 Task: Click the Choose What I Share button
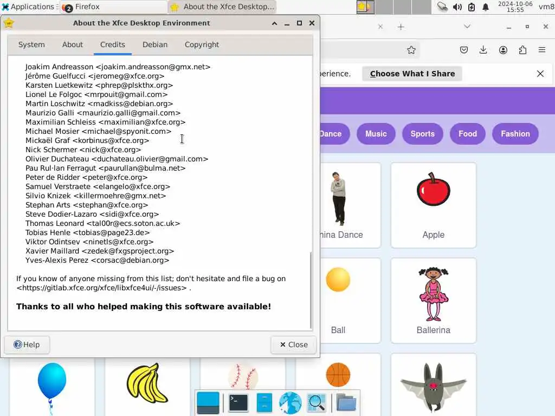[412, 74]
